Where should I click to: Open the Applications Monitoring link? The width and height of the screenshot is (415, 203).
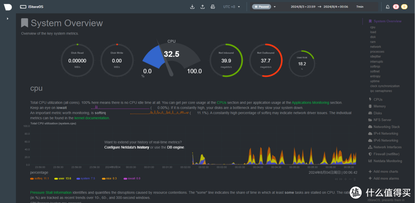[x=310, y=103]
